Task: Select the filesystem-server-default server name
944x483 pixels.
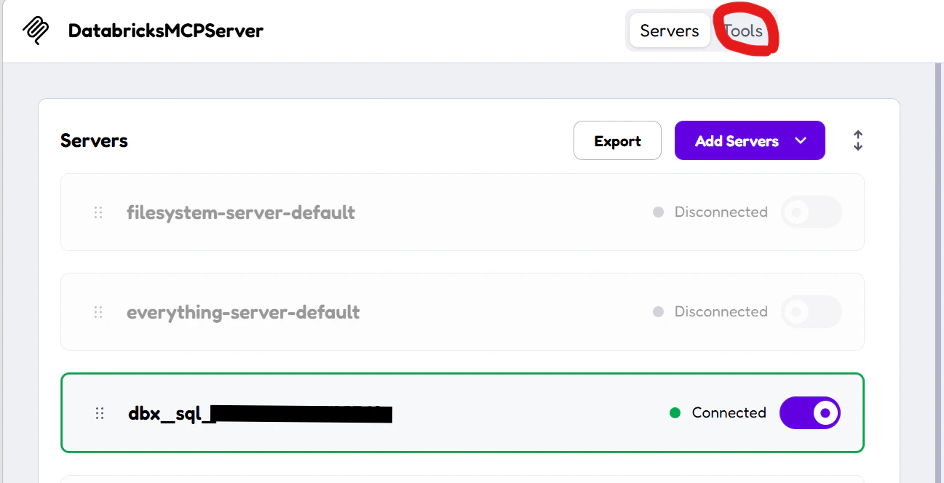Action: pyautogui.click(x=241, y=212)
